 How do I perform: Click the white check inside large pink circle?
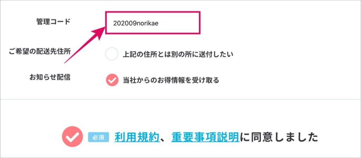(73, 137)
